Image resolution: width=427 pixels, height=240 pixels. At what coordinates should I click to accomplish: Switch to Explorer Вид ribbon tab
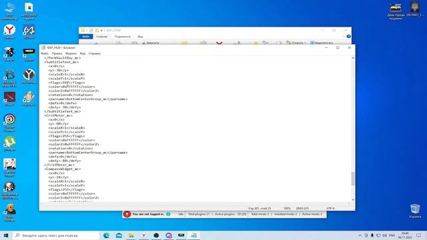pos(140,37)
